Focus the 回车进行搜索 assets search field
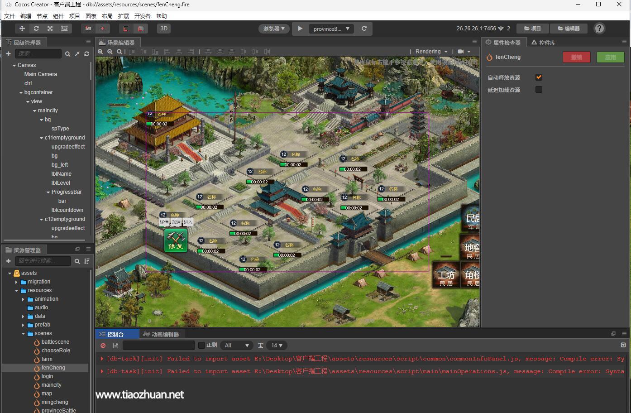The image size is (631, 413). tap(43, 261)
